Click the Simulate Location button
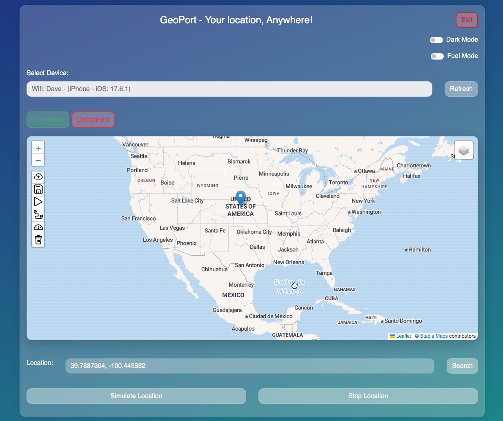This screenshot has width=503, height=421. [x=136, y=396]
